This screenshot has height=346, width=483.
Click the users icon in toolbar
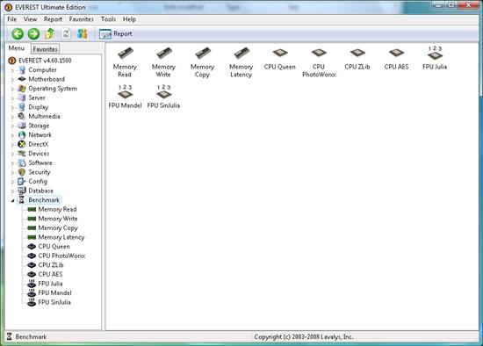coord(83,33)
